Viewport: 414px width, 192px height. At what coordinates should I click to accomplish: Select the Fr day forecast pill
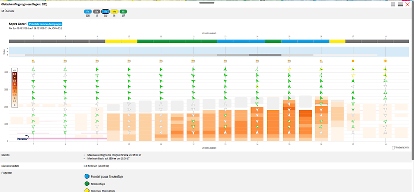(x=88, y=11)
